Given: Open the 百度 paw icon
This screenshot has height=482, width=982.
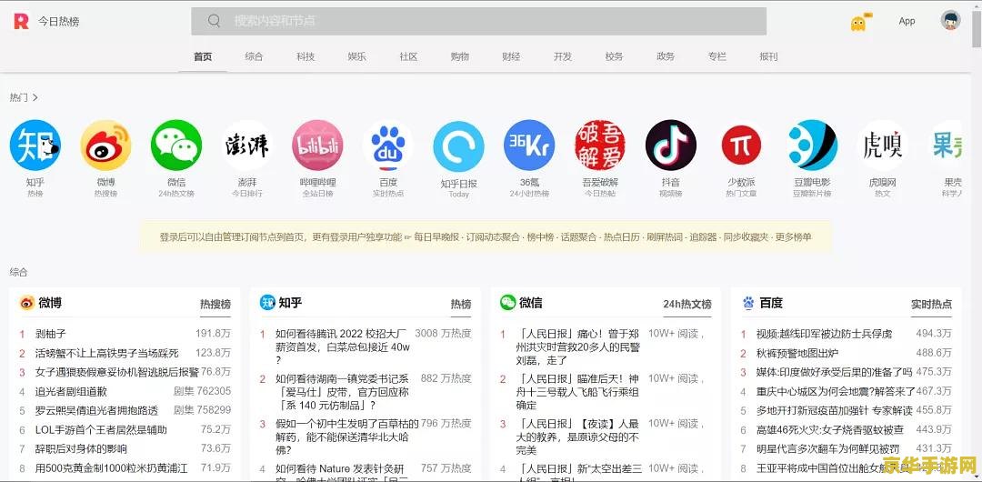Looking at the screenshot, I should tap(388, 146).
